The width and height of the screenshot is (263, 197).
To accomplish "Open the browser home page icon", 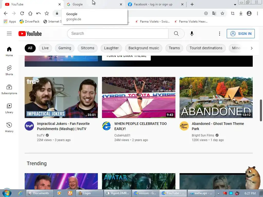I will click(30, 13).
